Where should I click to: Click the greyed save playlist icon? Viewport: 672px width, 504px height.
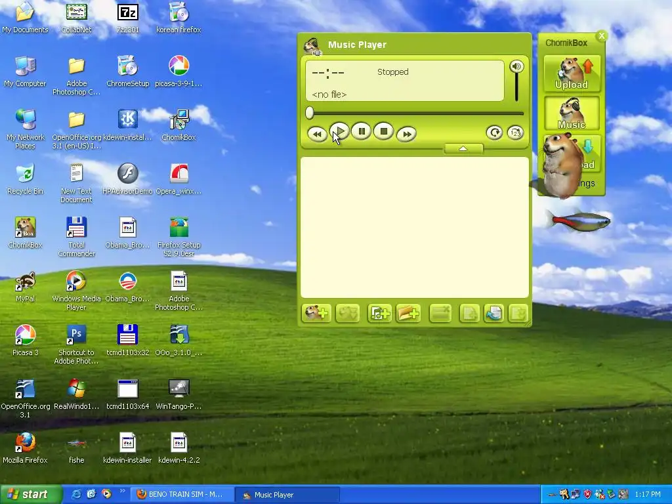pyautogui.click(x=518, y=313)
